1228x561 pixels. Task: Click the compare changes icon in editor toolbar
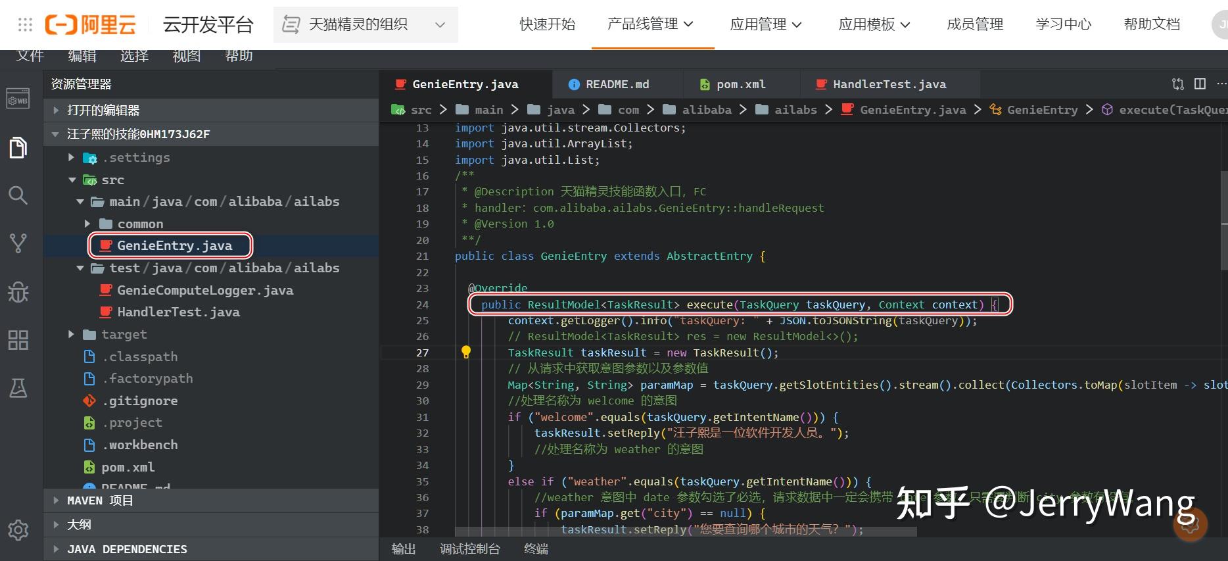[x=1178, y=84]
